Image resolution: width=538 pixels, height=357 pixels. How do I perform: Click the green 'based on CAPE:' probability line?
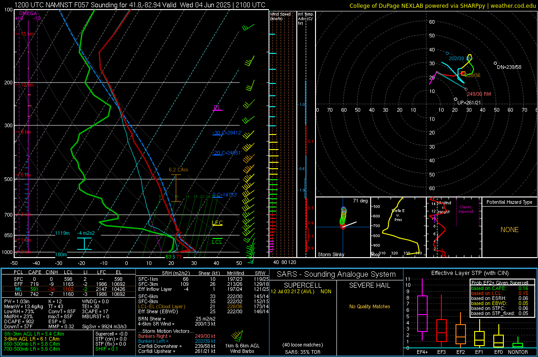[x=500, y=288]
